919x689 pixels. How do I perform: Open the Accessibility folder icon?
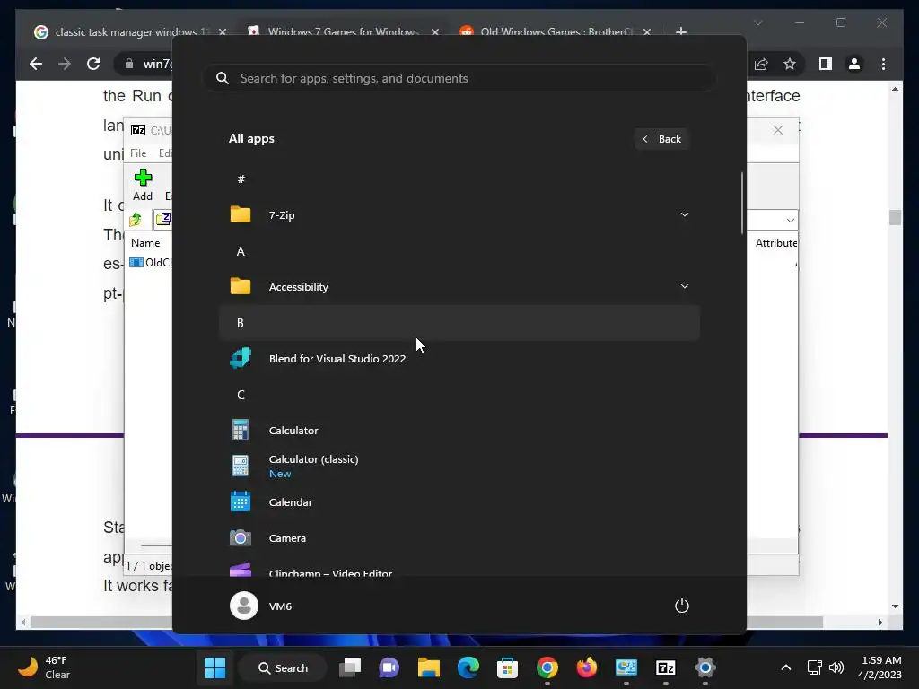click(241, 286)
